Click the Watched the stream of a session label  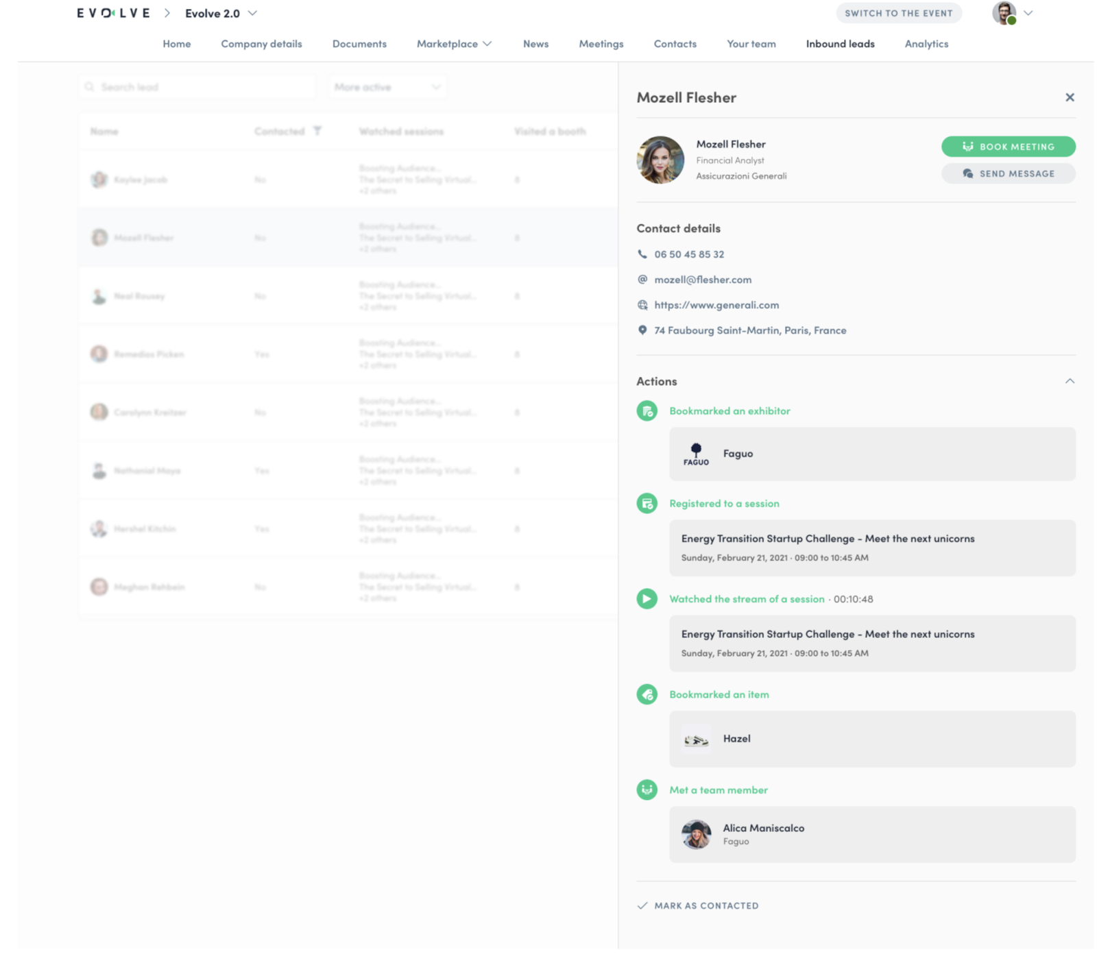pos(747,599)
